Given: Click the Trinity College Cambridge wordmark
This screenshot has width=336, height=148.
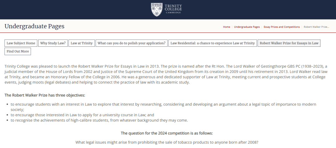Looking at the screenshot, I should (x=173, y=9).
